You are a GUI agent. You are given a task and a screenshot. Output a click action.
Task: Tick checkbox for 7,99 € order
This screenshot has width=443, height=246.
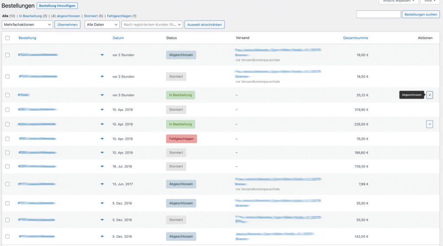tap(7, 184)
